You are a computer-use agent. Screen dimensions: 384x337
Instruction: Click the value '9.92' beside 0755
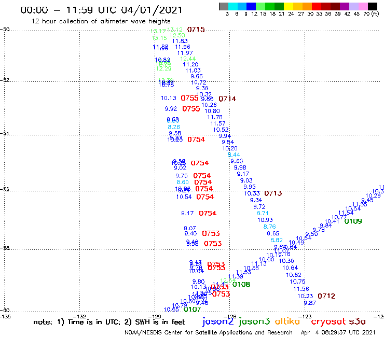(x=171, y=109)
